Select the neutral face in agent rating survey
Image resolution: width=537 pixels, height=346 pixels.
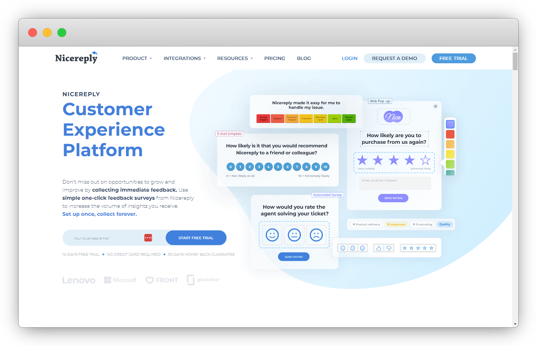[294, 235]
